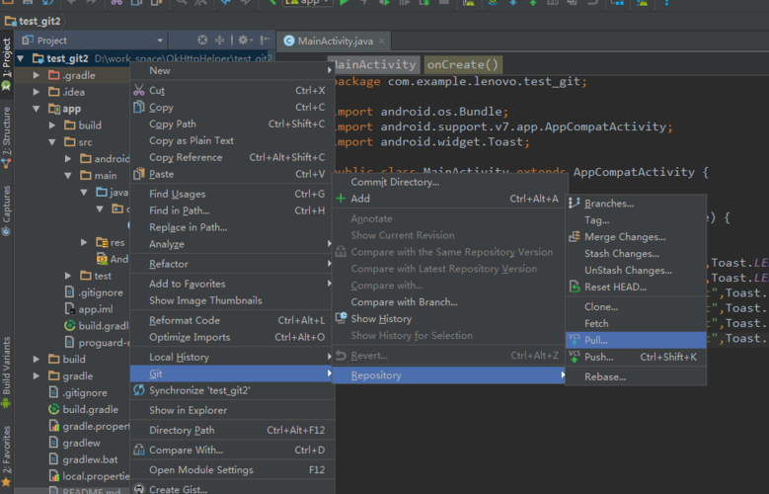Expand the .gradle folder arrow
The height and width of the screenshot is (494, 769).
tap(37, 76)
